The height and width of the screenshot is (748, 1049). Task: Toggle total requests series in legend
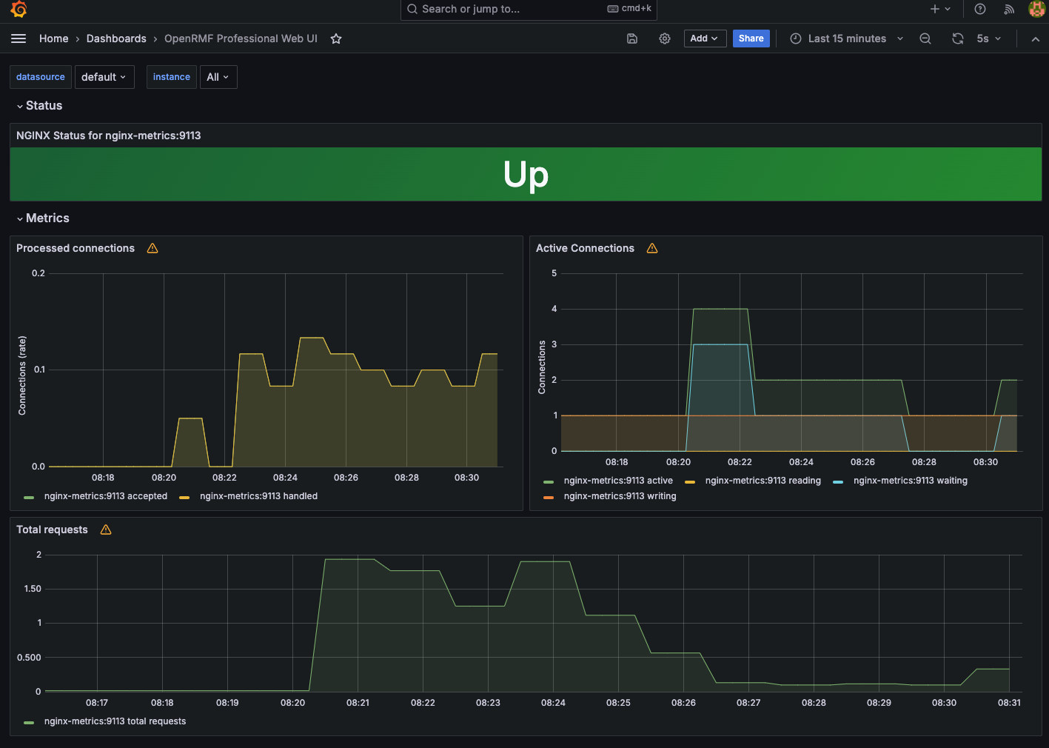(x=115, y=721)
